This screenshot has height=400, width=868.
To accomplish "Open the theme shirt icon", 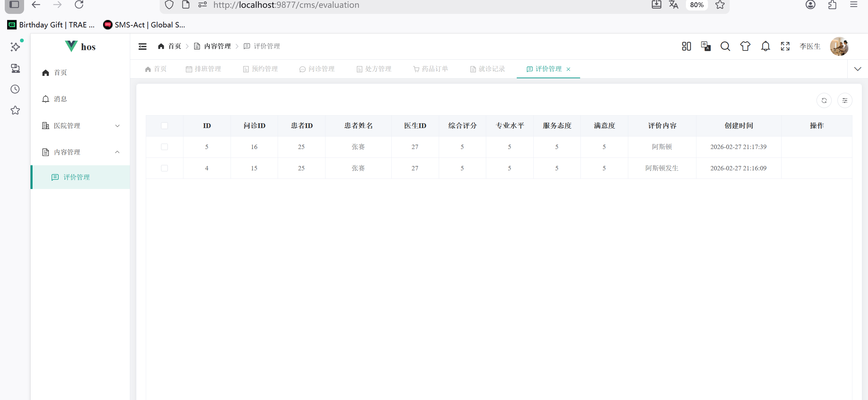I will [745, 46].
